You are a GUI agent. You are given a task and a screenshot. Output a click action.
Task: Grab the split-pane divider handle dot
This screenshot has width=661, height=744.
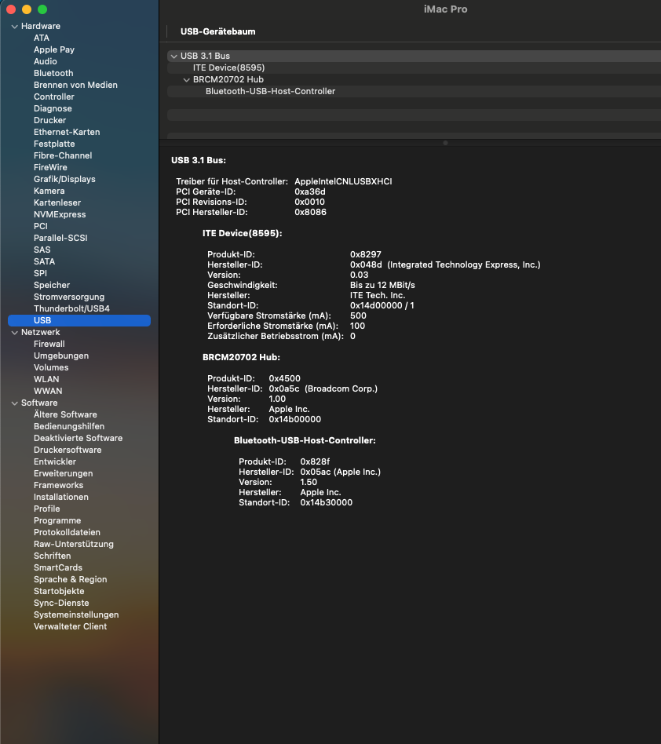(x=445, y=143)
